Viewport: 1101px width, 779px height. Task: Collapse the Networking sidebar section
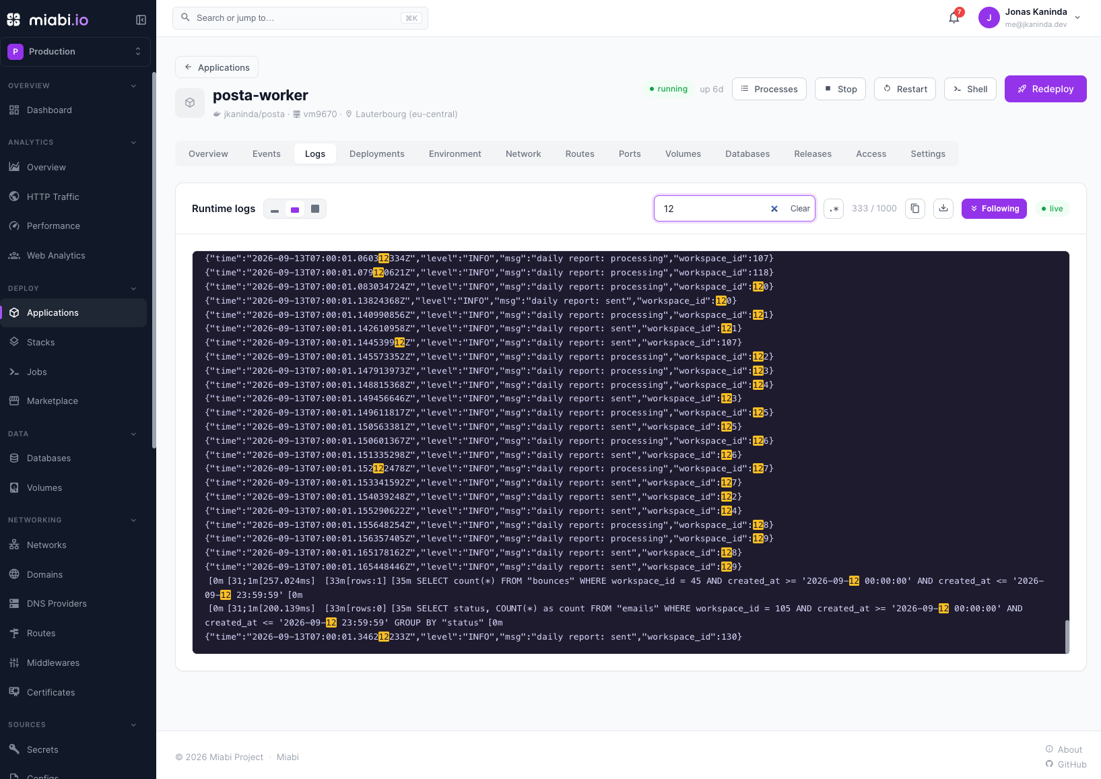[x=133, y=520]
